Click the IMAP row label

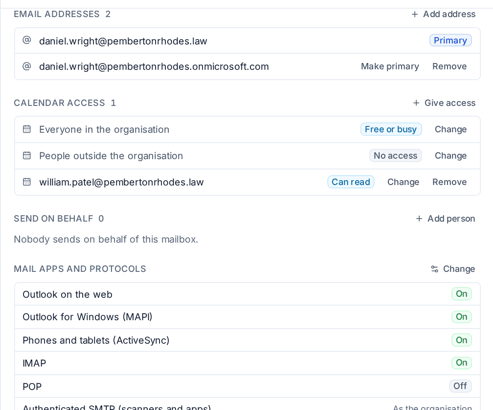(x=34, y=363)
